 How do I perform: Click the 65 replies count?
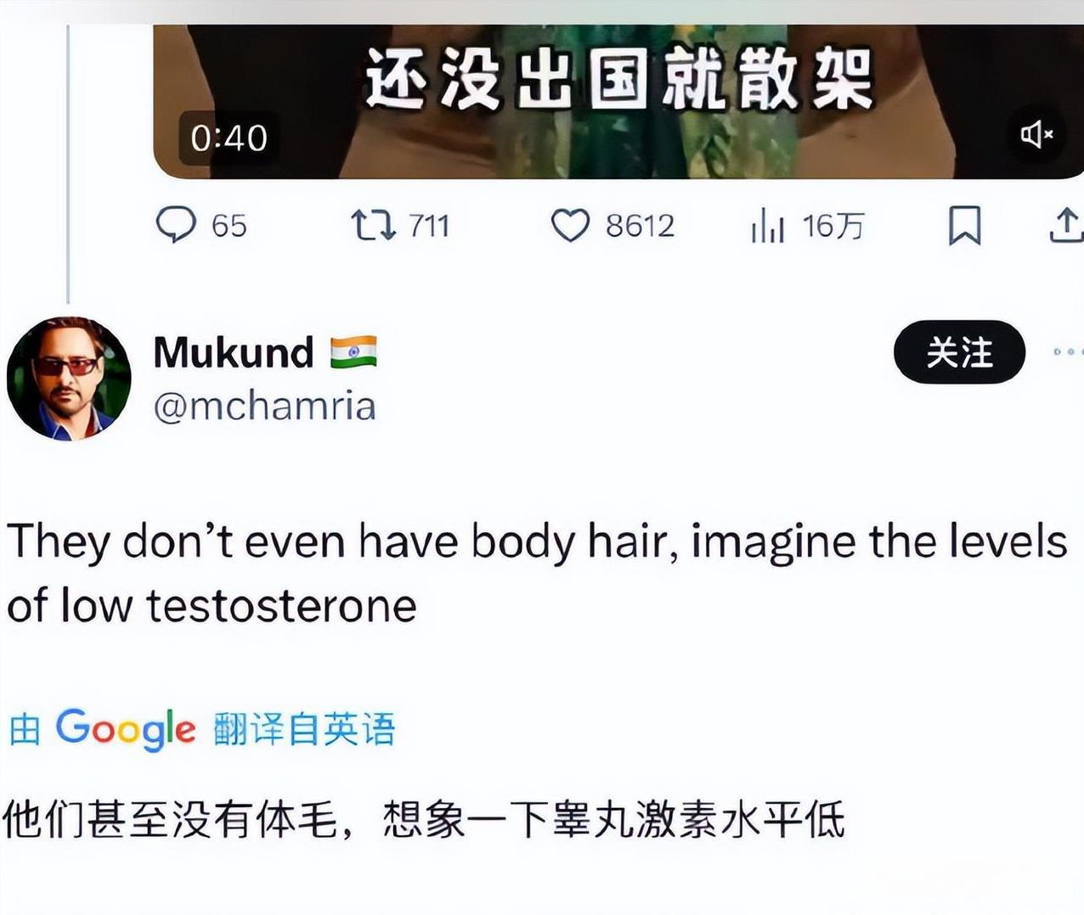click(x=229, y=226)
